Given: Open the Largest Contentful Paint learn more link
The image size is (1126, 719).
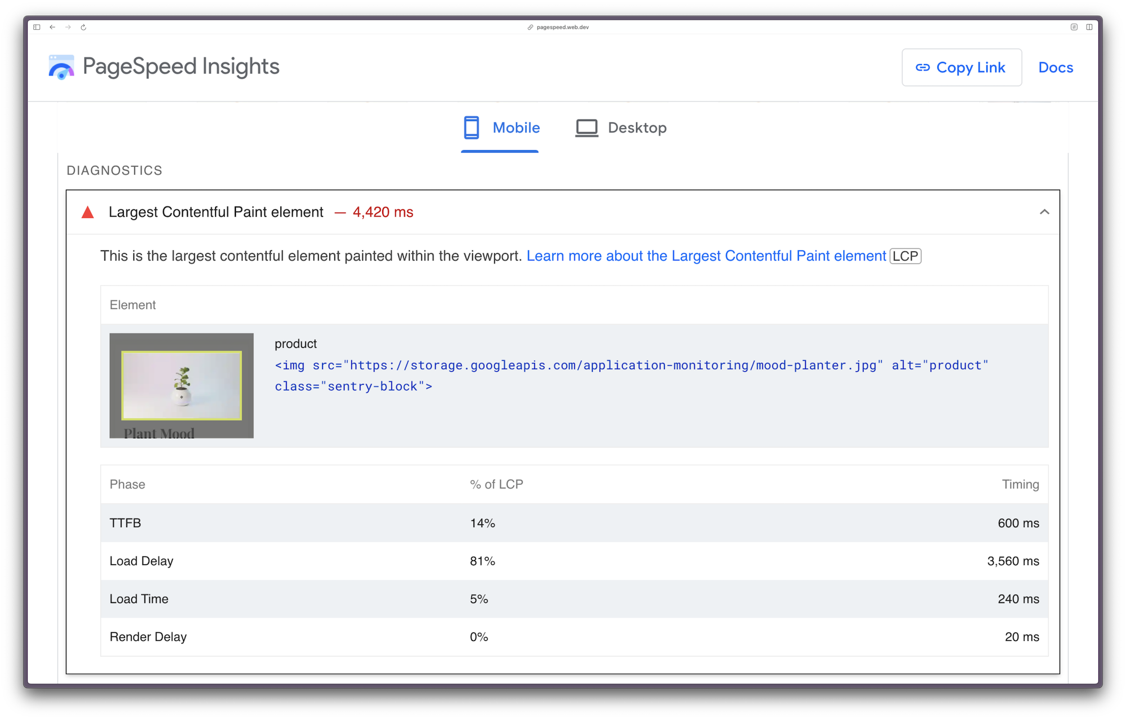Looking at the screenshot, I should [x=705, y=255].
